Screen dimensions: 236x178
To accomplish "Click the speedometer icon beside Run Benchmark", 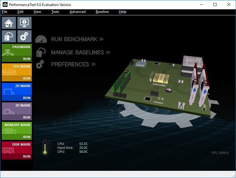I will [41, 39].
